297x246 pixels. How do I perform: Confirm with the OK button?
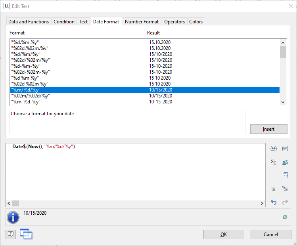[224, 235]
